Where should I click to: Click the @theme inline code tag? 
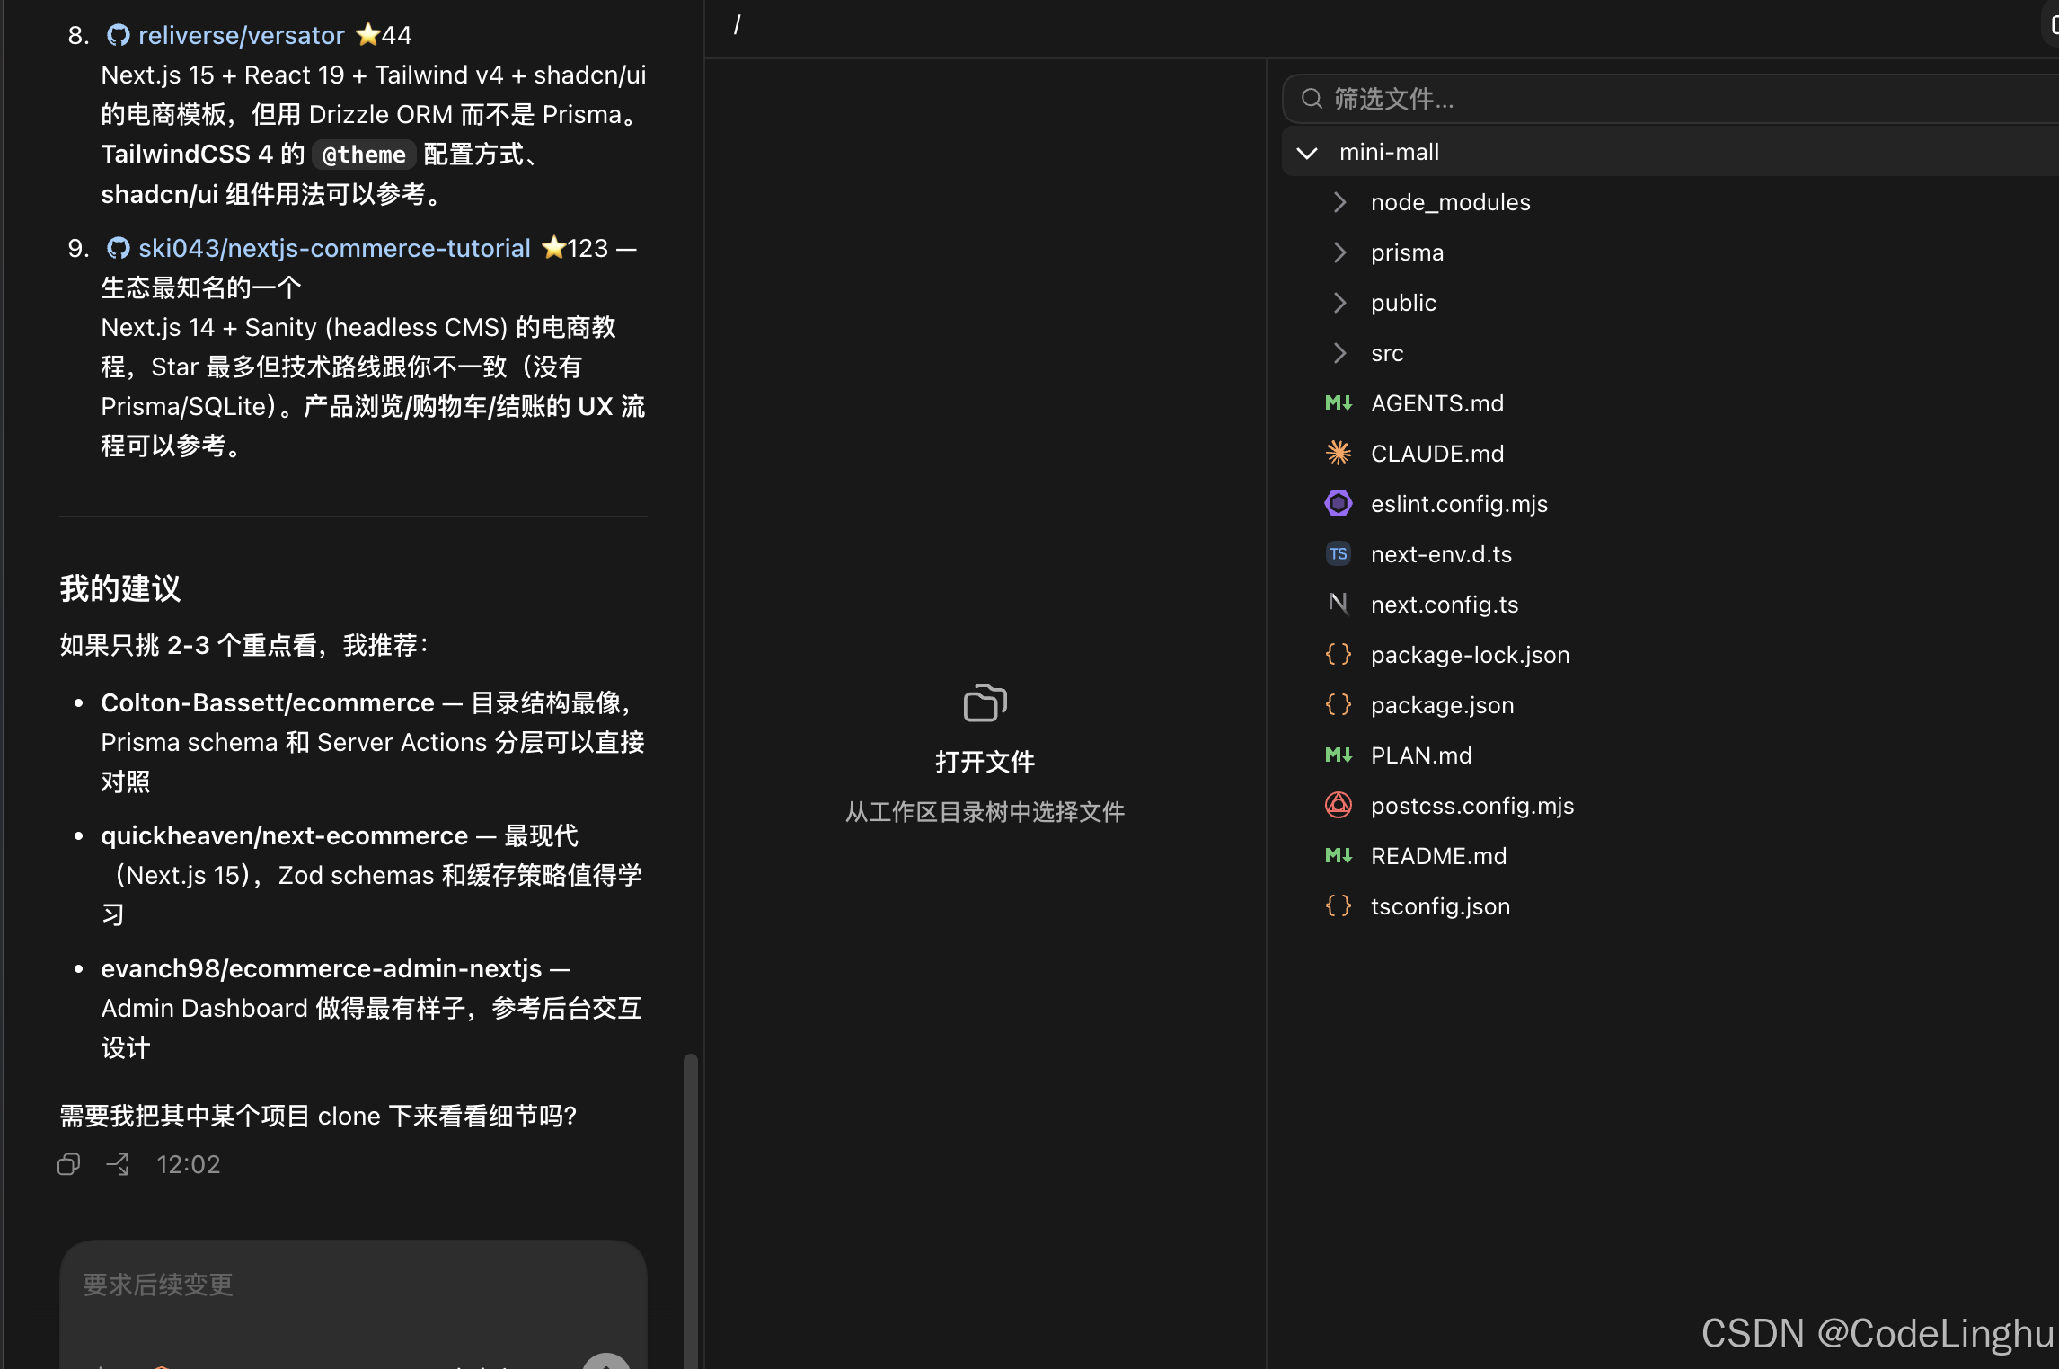click(364, 155)
